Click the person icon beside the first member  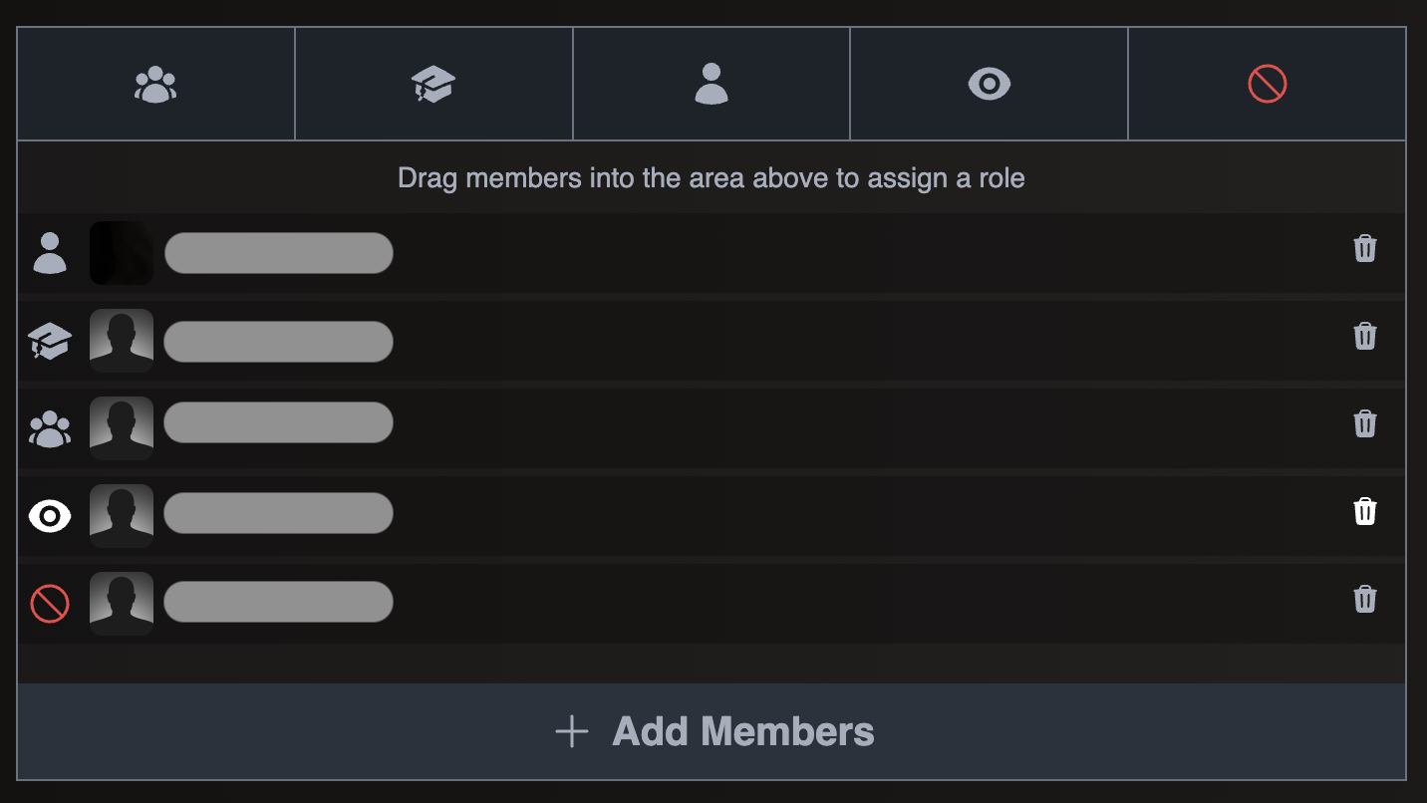click(49, 252)
